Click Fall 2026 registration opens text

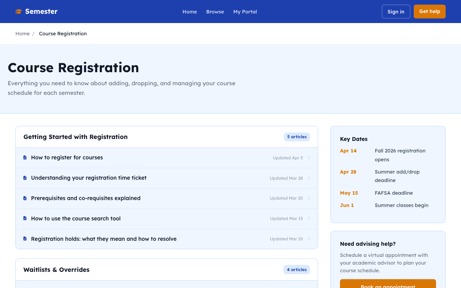[400, 155]
